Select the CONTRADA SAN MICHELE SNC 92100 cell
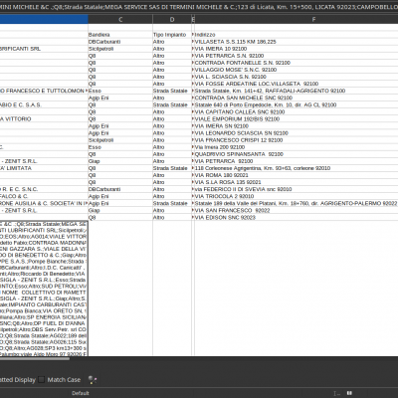398x398 pixels. (x=297, y=98)
